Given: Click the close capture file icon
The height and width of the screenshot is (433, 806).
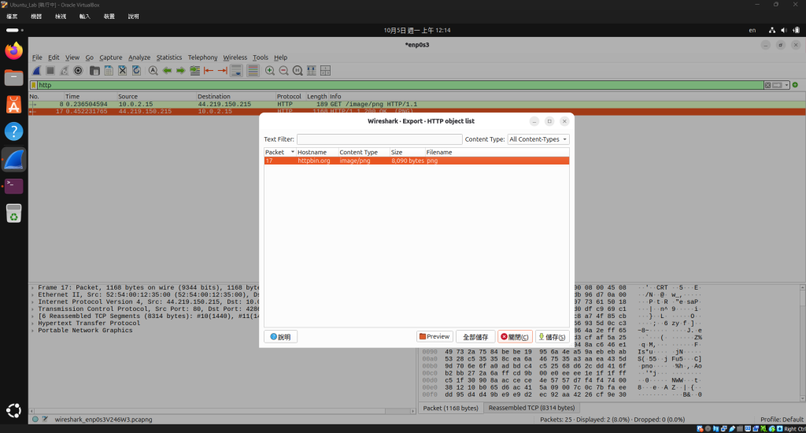Looking at the screenshot, I should point(122,70).
